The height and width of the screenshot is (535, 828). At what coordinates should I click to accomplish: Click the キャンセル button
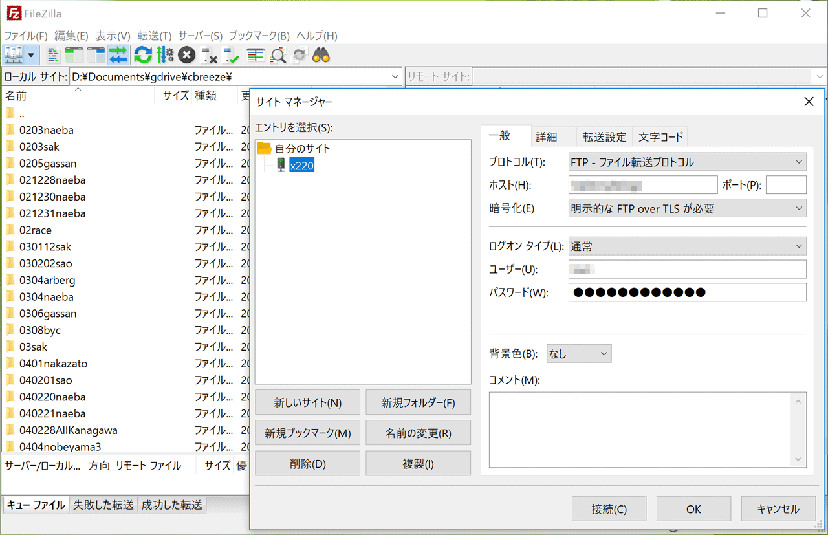tap(778, 509)
